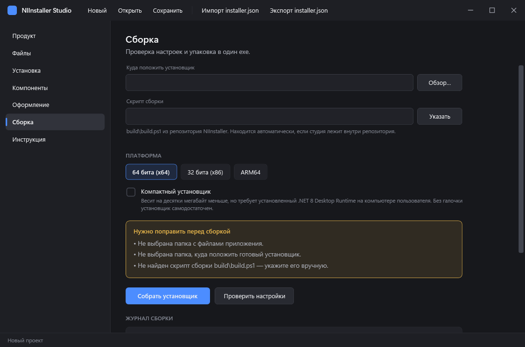Maximize the application window

492,10
